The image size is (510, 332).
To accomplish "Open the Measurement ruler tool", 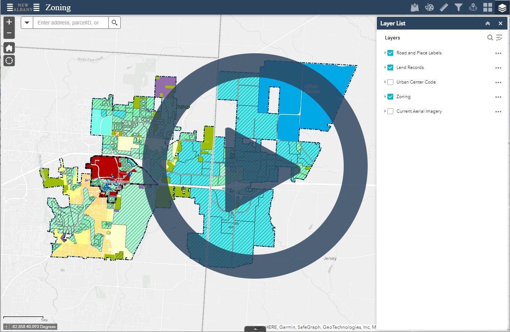I will click(x=444, y=7).
